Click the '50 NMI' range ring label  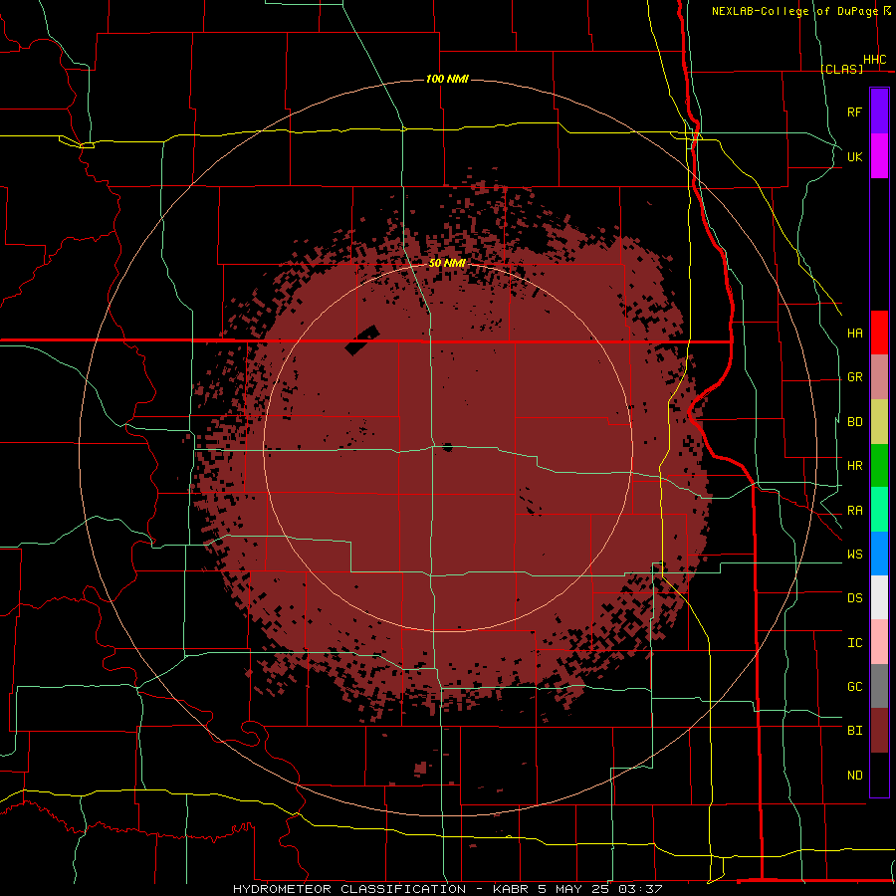447,263
